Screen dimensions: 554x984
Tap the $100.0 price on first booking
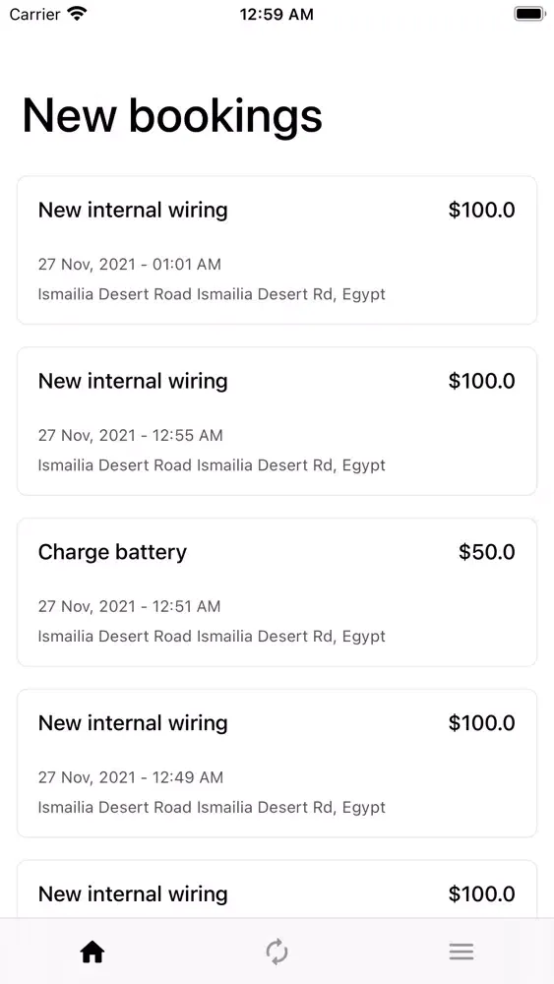coord(482,211)
